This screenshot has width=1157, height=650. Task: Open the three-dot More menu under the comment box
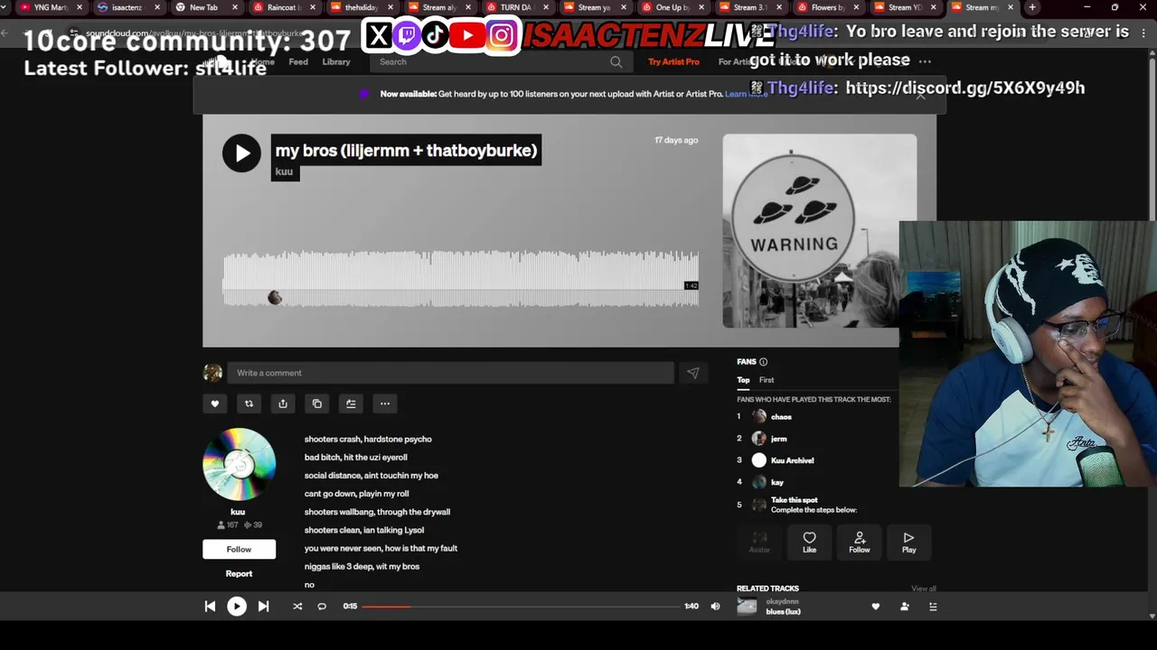(x=385, y=404)
